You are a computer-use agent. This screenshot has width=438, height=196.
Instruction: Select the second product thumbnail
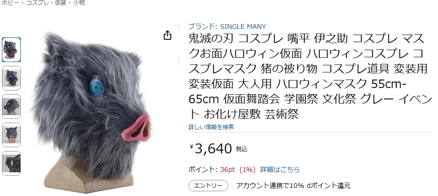click(11, 78)
